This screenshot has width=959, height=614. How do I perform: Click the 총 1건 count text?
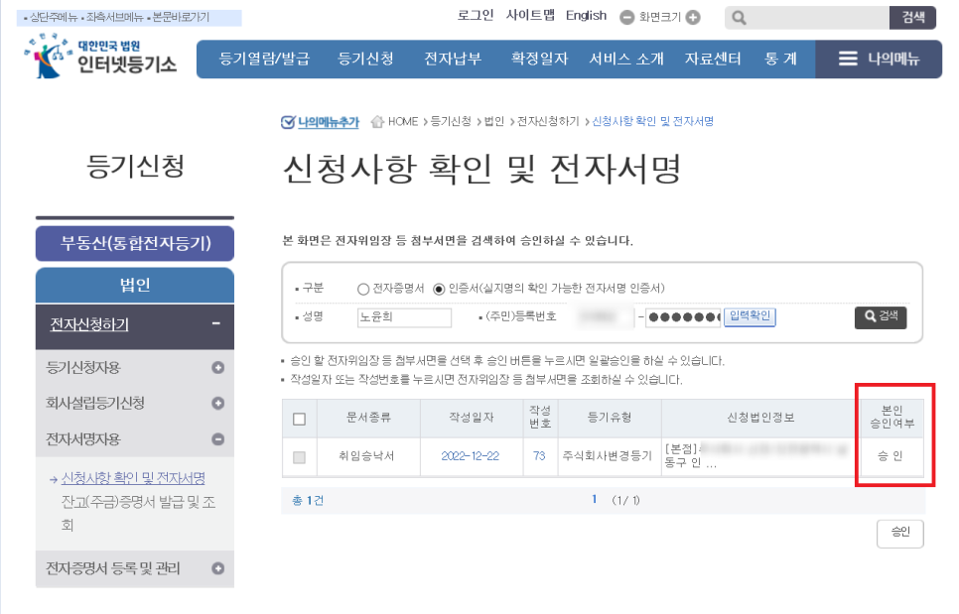[308, 500]
